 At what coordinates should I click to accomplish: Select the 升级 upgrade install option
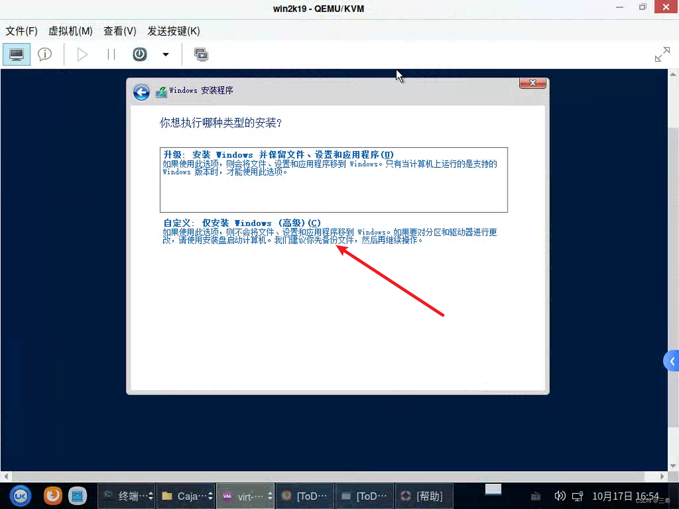pos(334,180)
